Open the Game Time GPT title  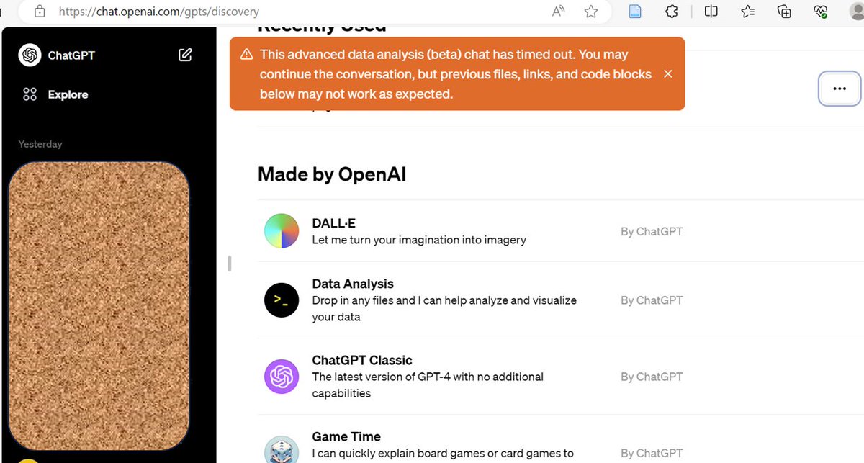(x=346, y=436)
